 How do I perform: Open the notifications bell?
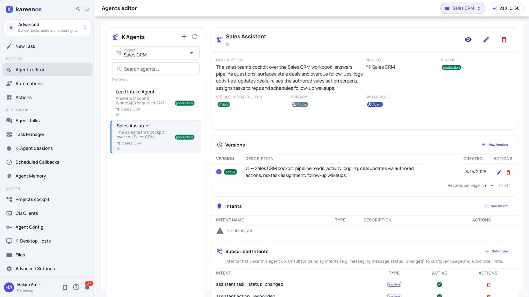pyautogui.click(x=87, y=287)
